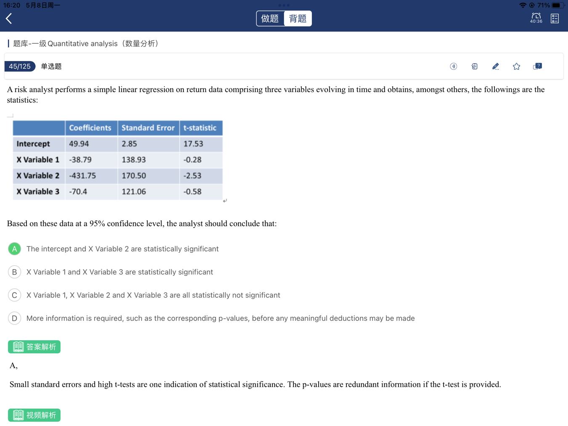Screen dimensions: 568x426
Task: Tap the regression coefficients table image
Action: click(118, 160)
